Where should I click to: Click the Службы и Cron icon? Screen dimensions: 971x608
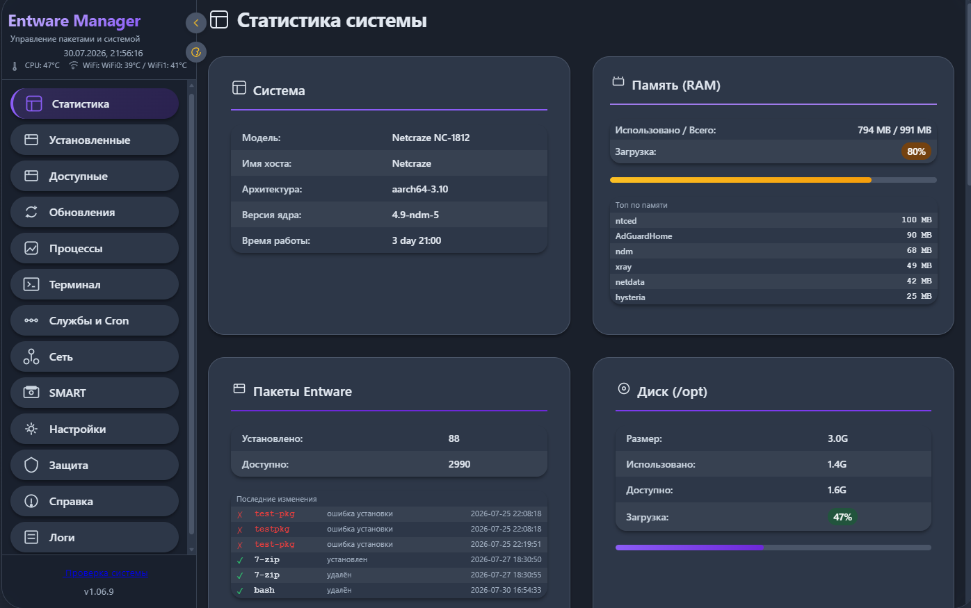pyautogui.click(x=31, y=320)
